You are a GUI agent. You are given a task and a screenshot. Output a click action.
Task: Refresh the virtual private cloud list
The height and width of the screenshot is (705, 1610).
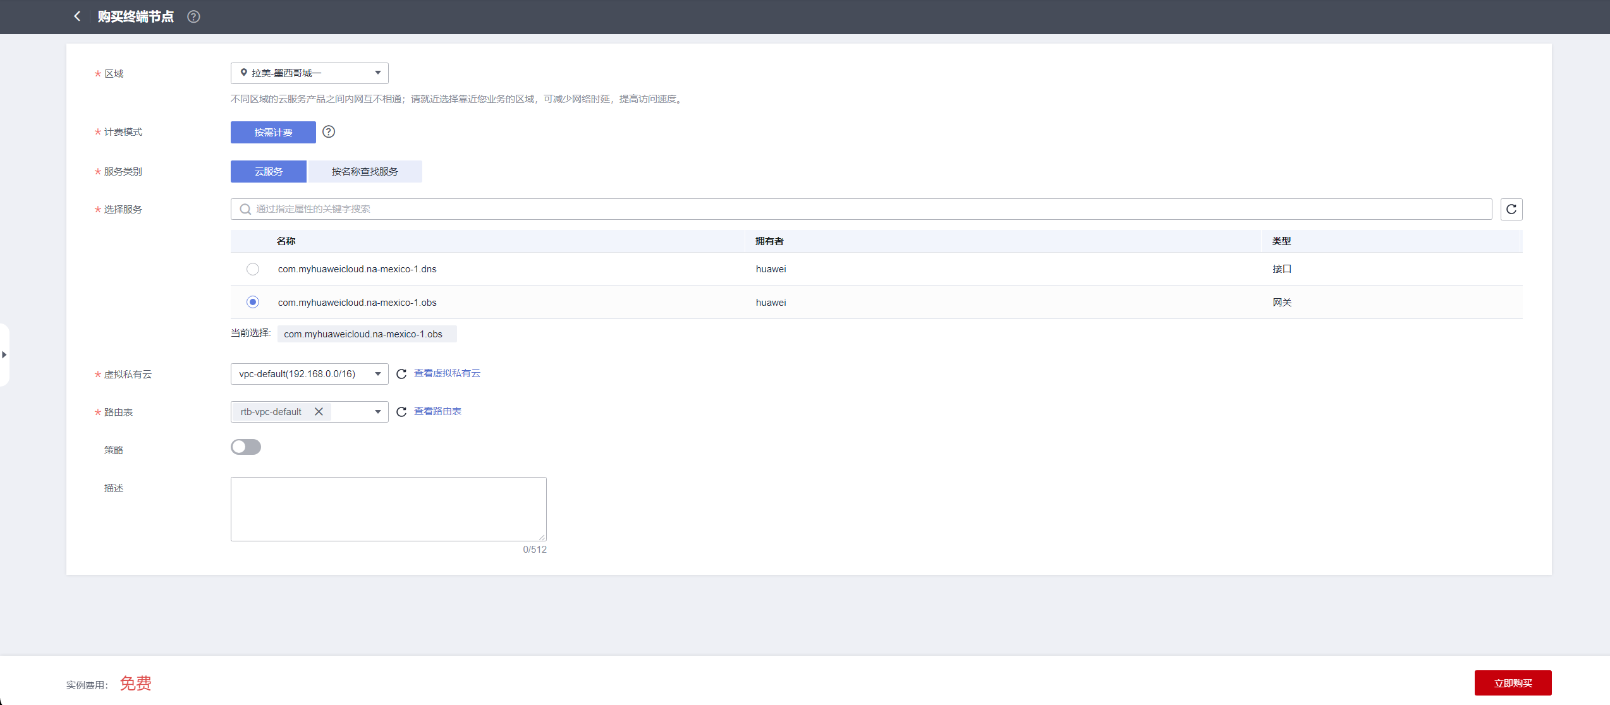(x=401, y=374)
